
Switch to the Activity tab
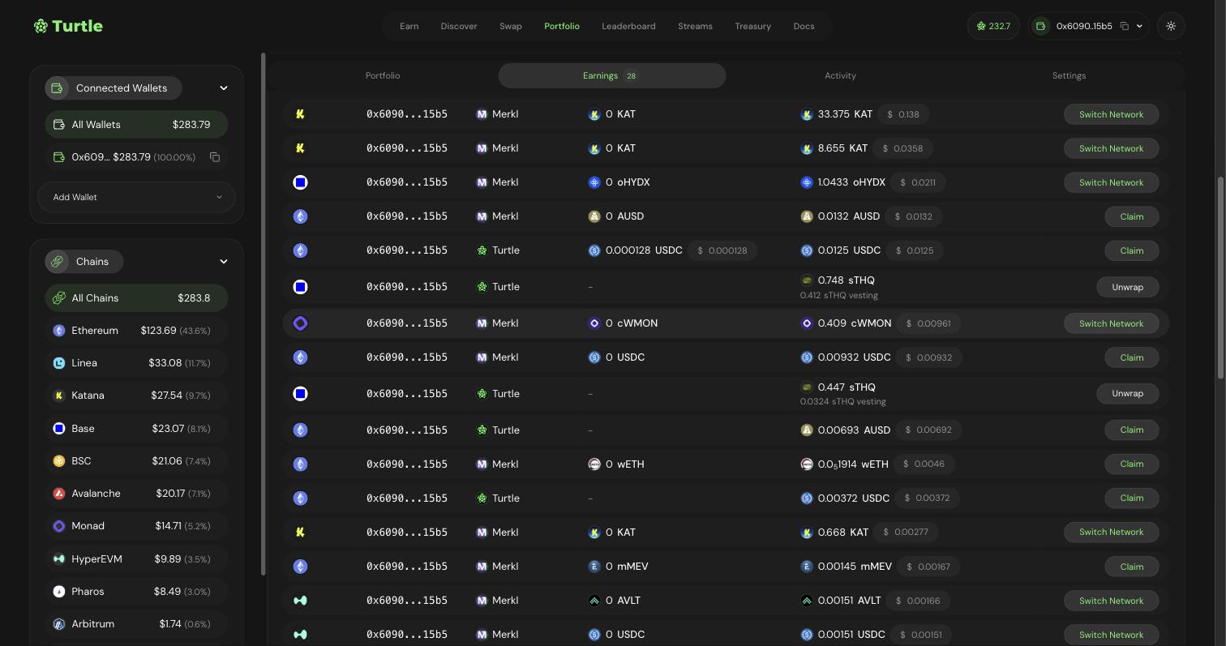[x=840, y=75]
